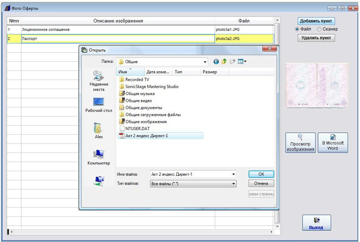Open Рабочий стол shortcut
Image resolution: width=360 pixels, height=242 pixels.
(x=99, y=105)
